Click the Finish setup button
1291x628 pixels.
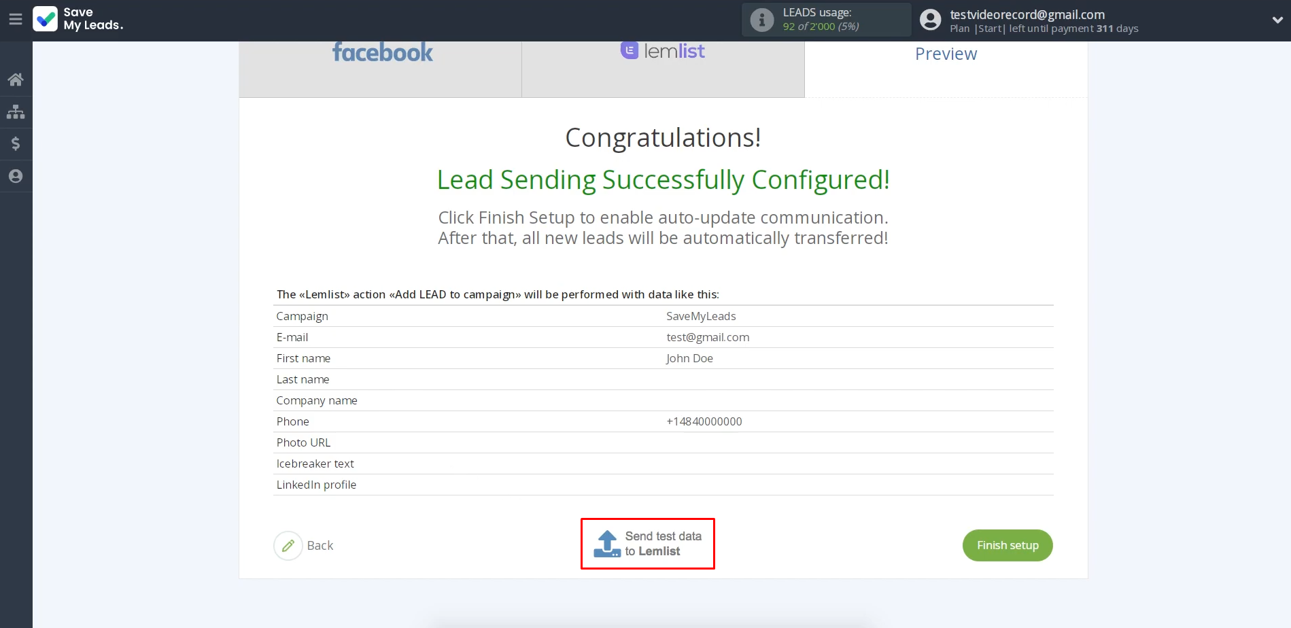point(1008,545)
